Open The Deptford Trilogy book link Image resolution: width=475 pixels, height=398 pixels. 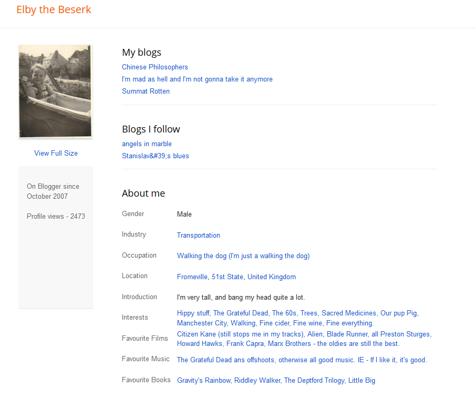(x=314, y=381)
